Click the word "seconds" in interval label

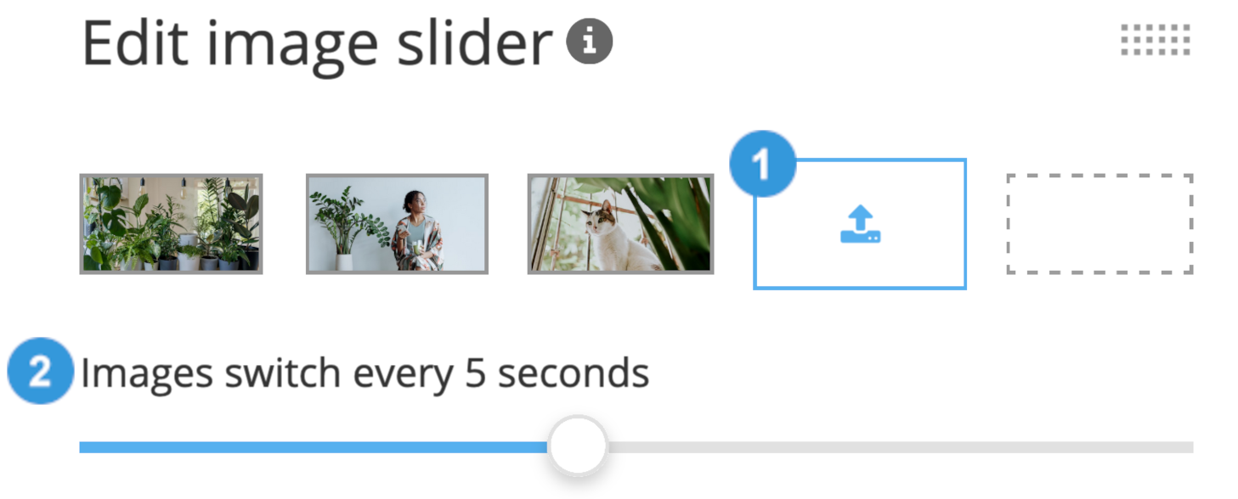point(574,373)
